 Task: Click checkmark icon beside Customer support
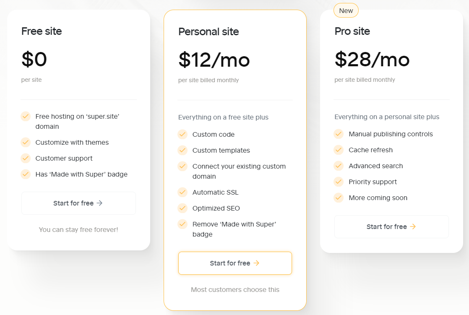26,158
